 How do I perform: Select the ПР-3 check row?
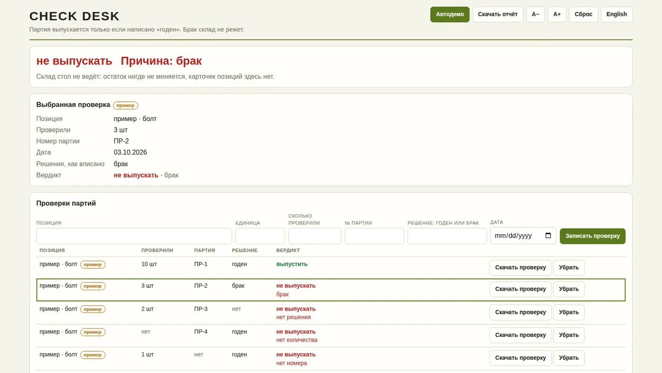(331, 313)
